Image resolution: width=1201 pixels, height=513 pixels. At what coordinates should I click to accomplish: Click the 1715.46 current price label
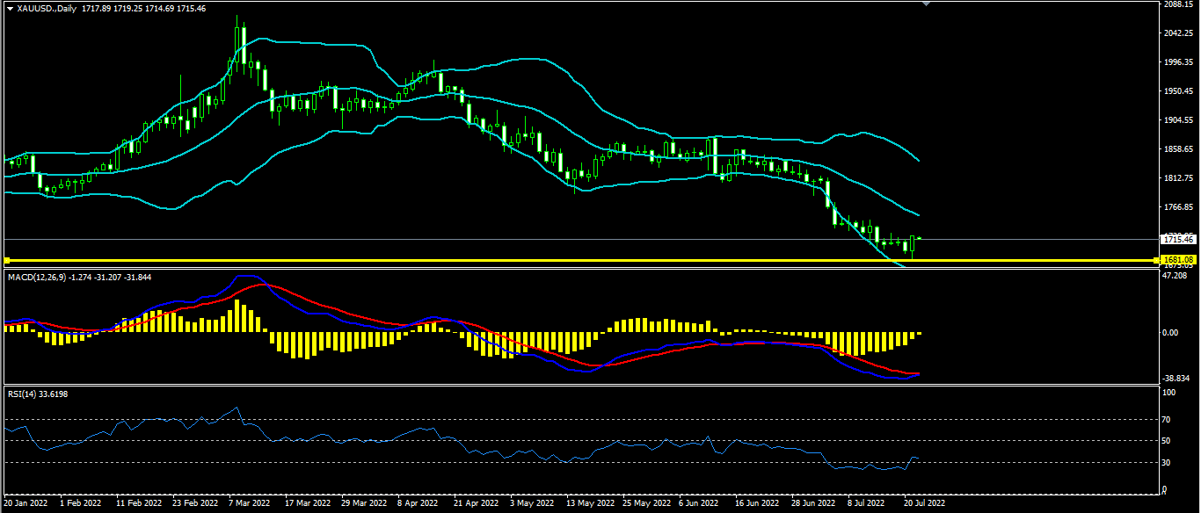[x=1177, y=239]
